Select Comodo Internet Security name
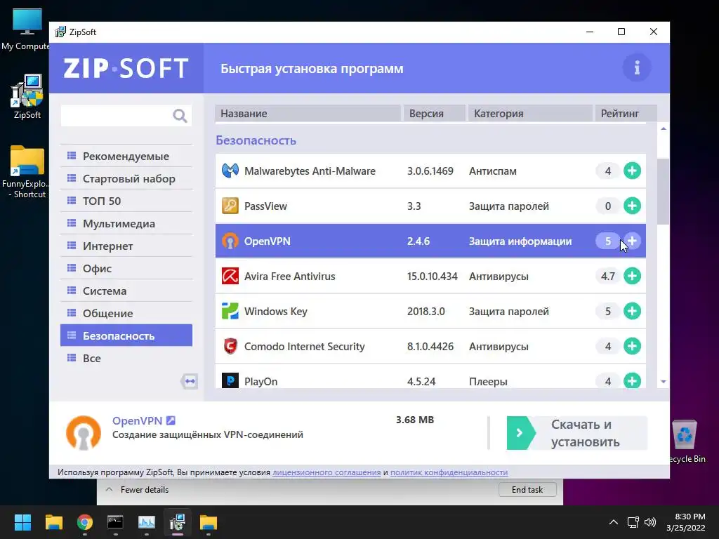The width and height of the screenshot is (719, 539). (x=305, y=346)
